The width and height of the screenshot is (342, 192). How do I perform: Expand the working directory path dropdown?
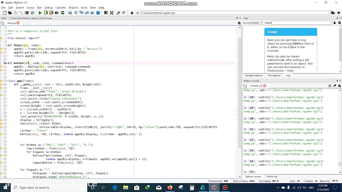click(x=329, y=13)
